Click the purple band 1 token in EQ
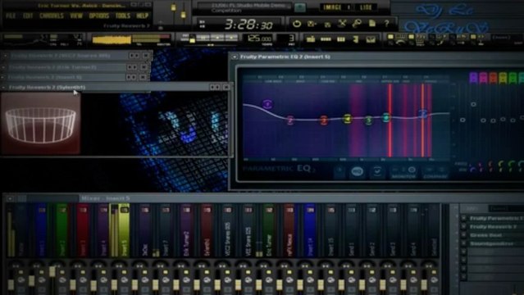 pos(473,78)
